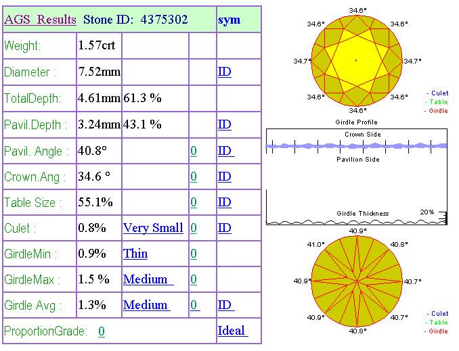The height and width of the screenshot is (351, 459).
Task: Click the 0 grade in Table Size row
Action: [194, 202]
